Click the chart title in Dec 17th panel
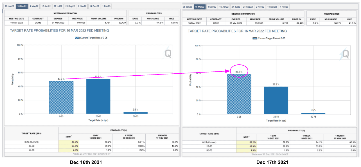 (237, 31)
